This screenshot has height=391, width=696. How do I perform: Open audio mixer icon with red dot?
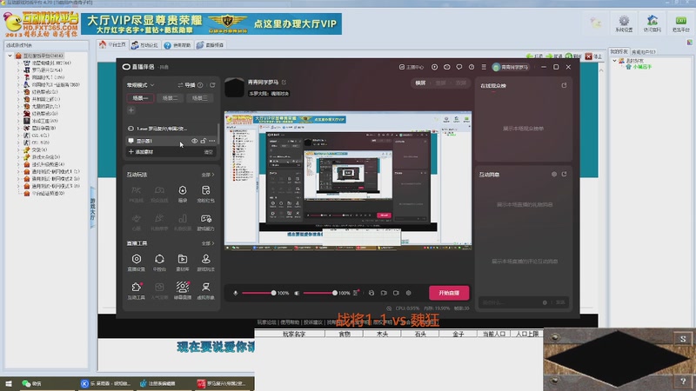click(356, 293)
